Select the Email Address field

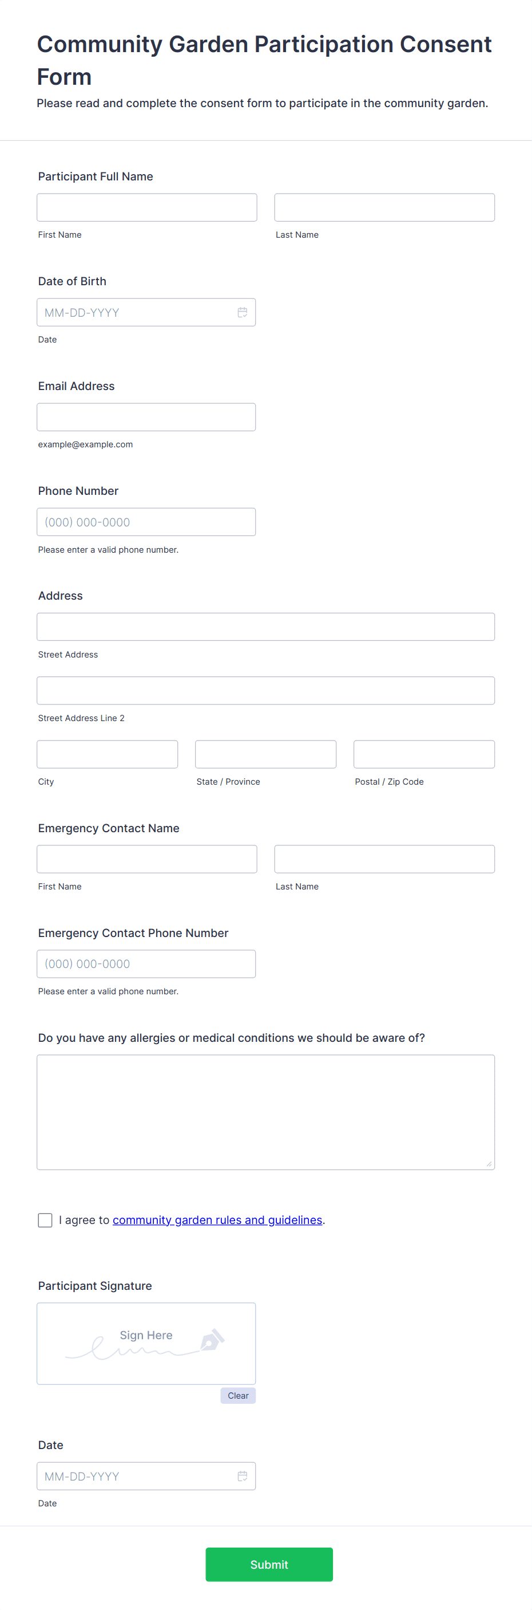[x=146, y=417]
